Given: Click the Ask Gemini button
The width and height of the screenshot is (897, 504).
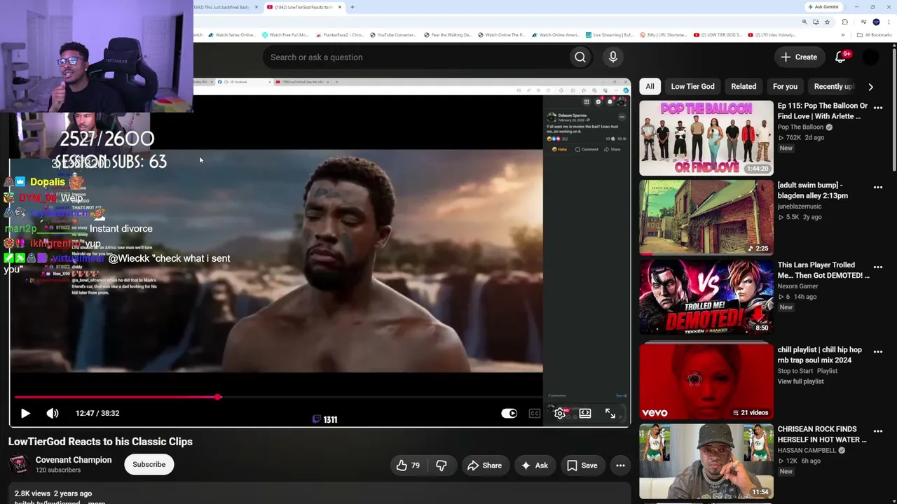Looking at the screenshot, I should coord(823,7).
